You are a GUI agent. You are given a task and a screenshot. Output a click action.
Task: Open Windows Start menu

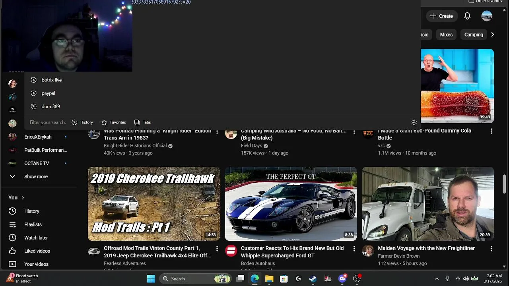[151, 279]
